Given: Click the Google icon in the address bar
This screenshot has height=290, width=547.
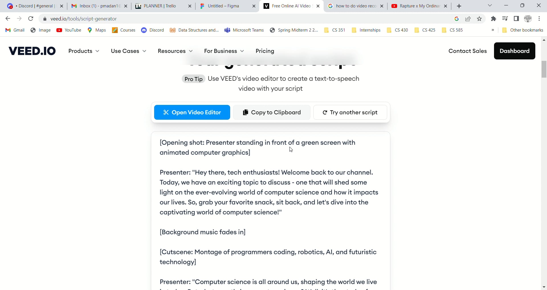Looking at the screenshot, I should [x=457, y=19].
